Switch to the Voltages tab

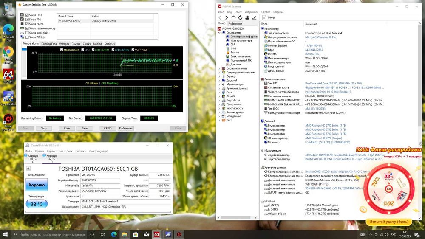click(x=64, y=44)
